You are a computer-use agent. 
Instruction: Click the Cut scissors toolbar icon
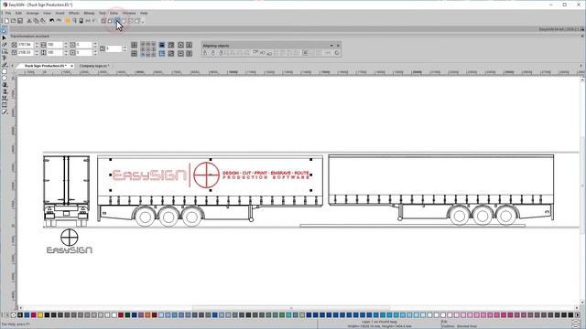pos(29,21)
